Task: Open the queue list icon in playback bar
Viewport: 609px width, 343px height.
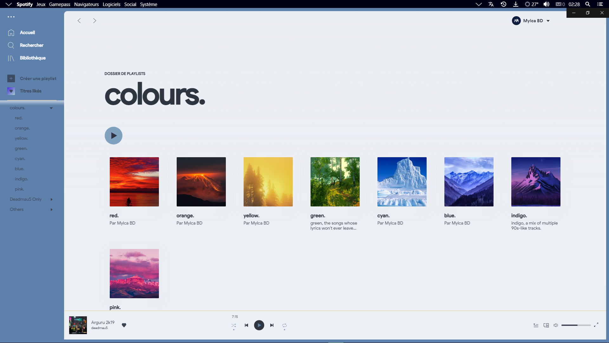Action: tap(536, 325)
